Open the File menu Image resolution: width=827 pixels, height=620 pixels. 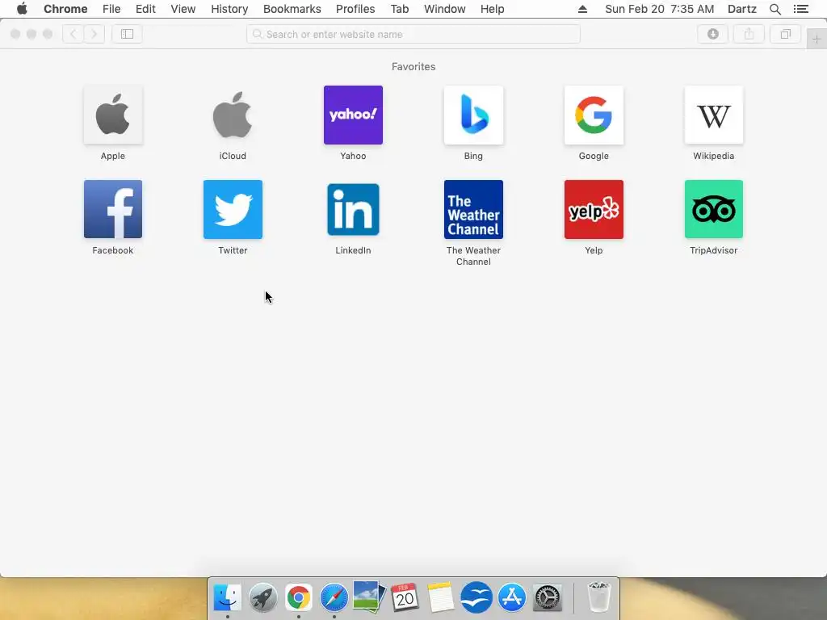click(x=111, y=9)
